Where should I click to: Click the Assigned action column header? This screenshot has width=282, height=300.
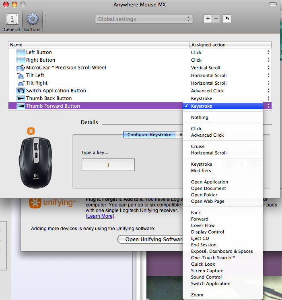[231, 45]
